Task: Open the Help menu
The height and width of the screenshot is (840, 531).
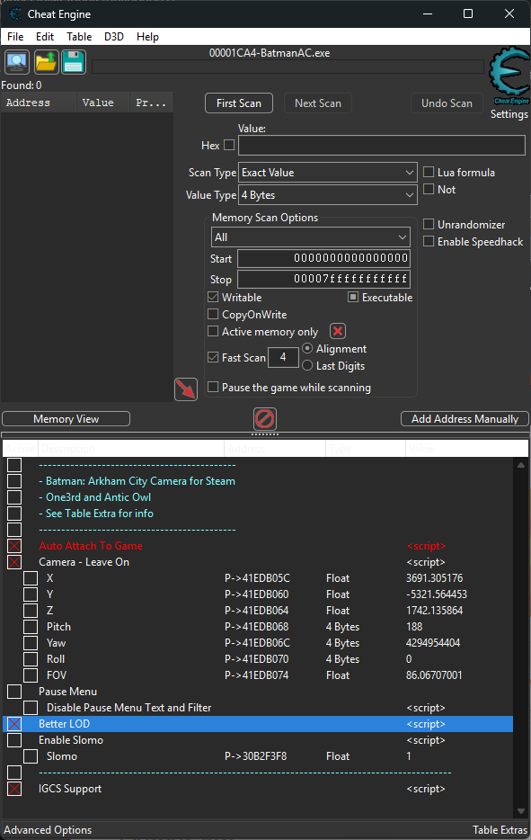Action: point(147,37)
